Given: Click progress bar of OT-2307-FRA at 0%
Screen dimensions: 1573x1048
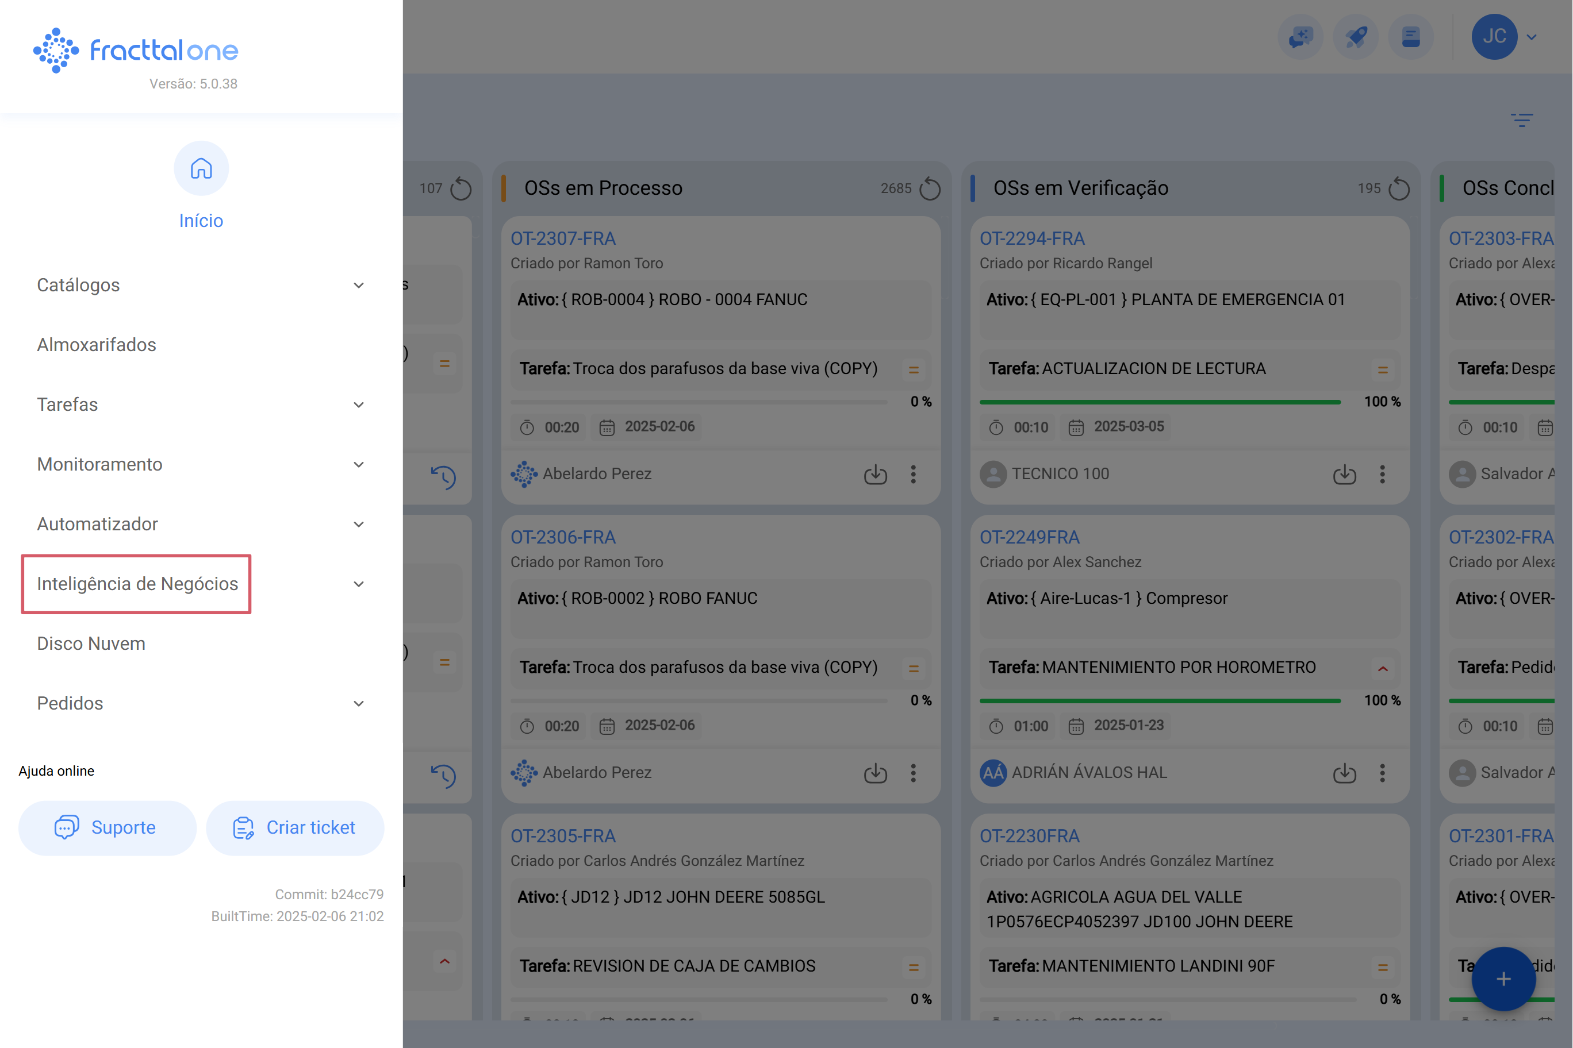Looking at the screenshot, I should pyautogui.click(x=699, y=402).
